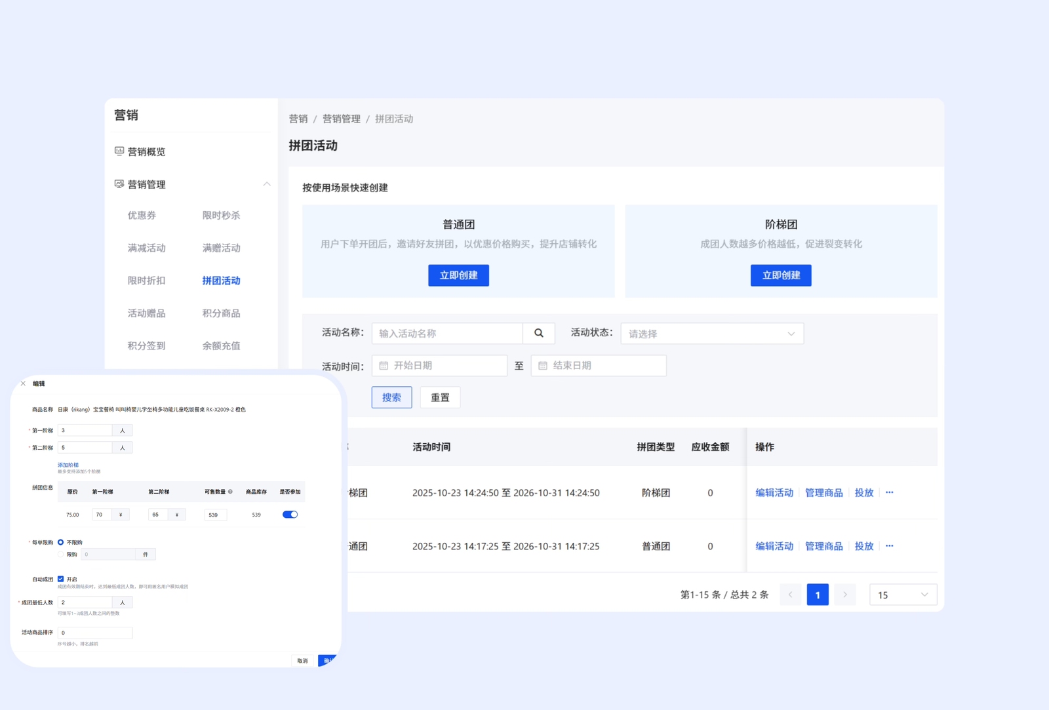Image resolution: width=1049 pixels, height=710 pixels.
Task: Toggle the 是否参加 switch off
Action: [290, 515]
